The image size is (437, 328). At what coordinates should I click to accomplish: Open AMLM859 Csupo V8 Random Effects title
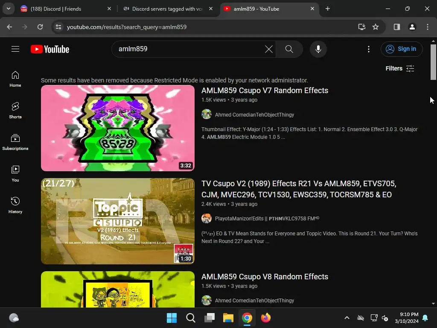(265, 277)
